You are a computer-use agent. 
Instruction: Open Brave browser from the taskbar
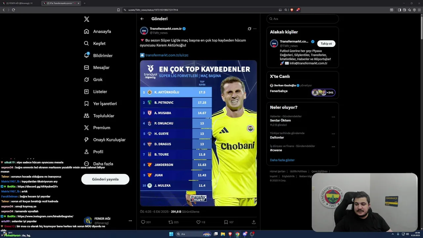(x=230, y=234)
